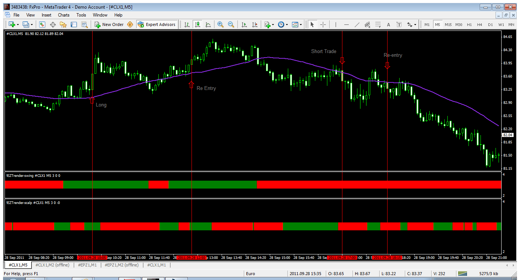Image resolution: width=520 pixels, height=280 pixels.
Task: Open the File menu
Action: 17,15
